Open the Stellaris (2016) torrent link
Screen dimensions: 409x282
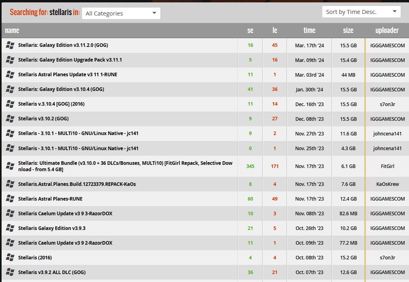35,257
